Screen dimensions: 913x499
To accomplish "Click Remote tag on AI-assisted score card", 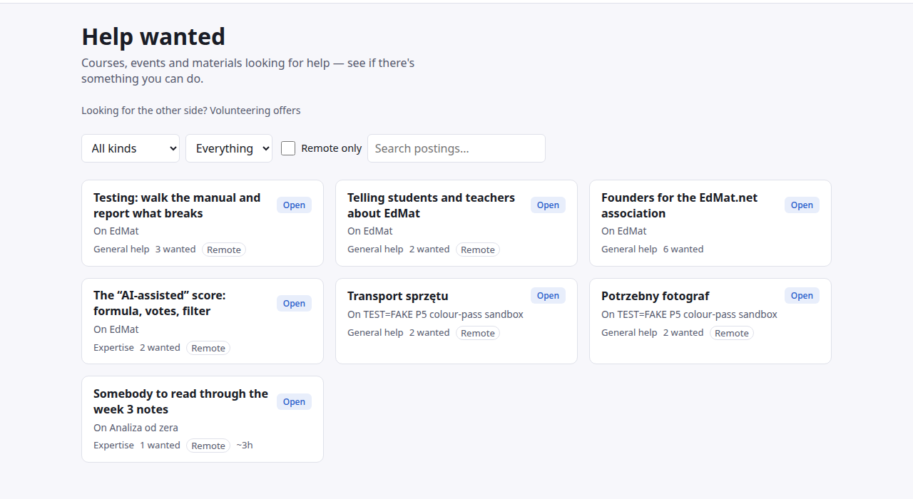I will (208, 348).
